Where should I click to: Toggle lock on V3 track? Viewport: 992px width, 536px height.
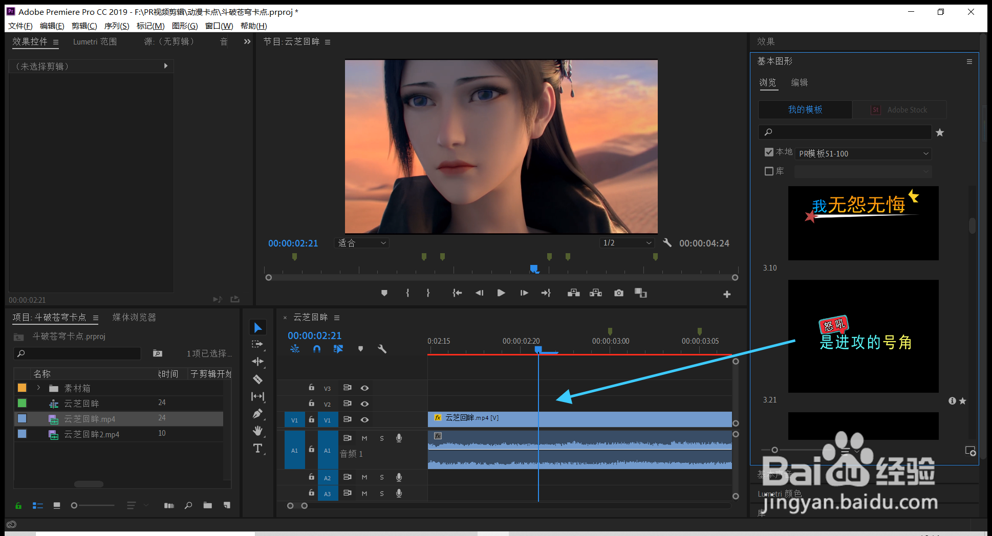click(x=311, y=388)
